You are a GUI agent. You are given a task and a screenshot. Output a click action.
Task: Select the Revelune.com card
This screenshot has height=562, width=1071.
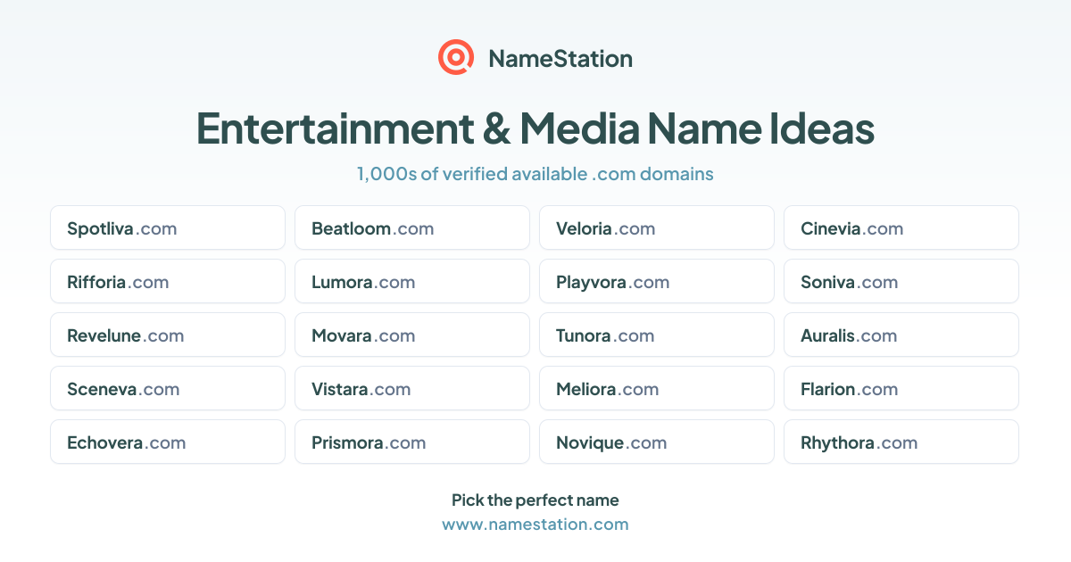[x=168, y=335]
